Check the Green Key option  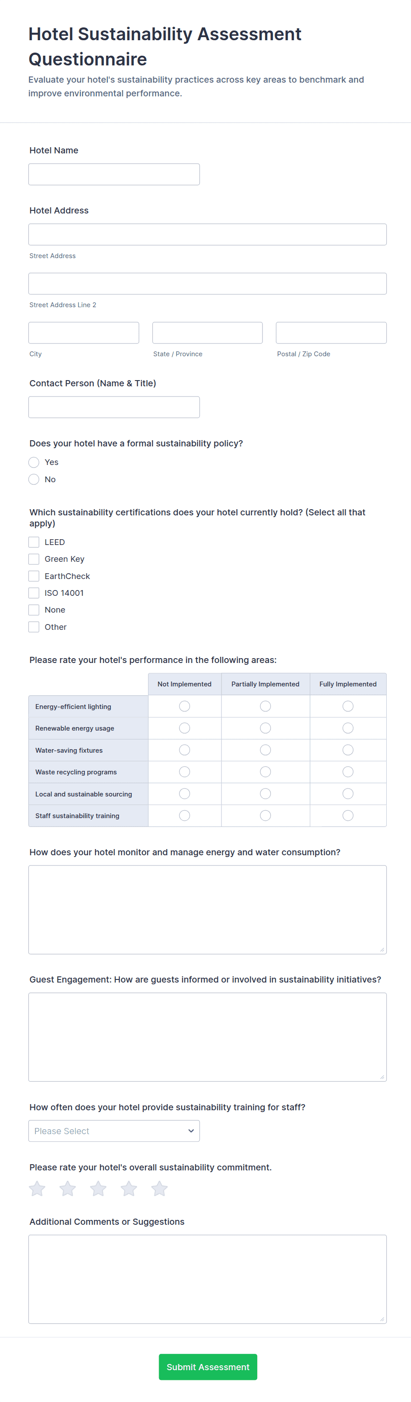(x=34, y=559)
